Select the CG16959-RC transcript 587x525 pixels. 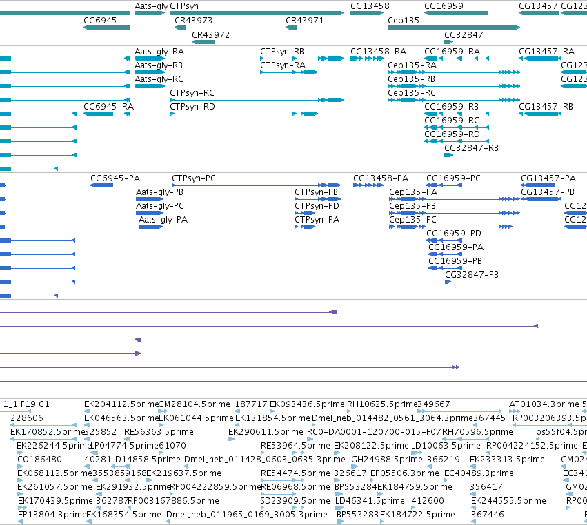coord(457,127)
